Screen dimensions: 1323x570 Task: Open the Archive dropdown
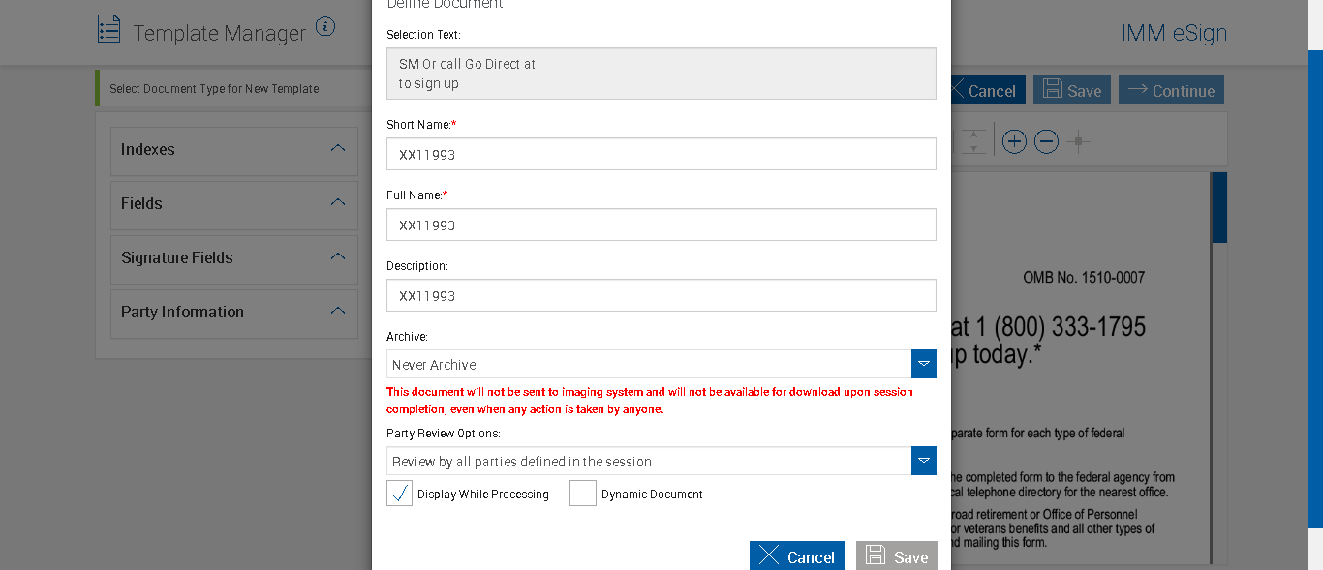tap(924, 364)
